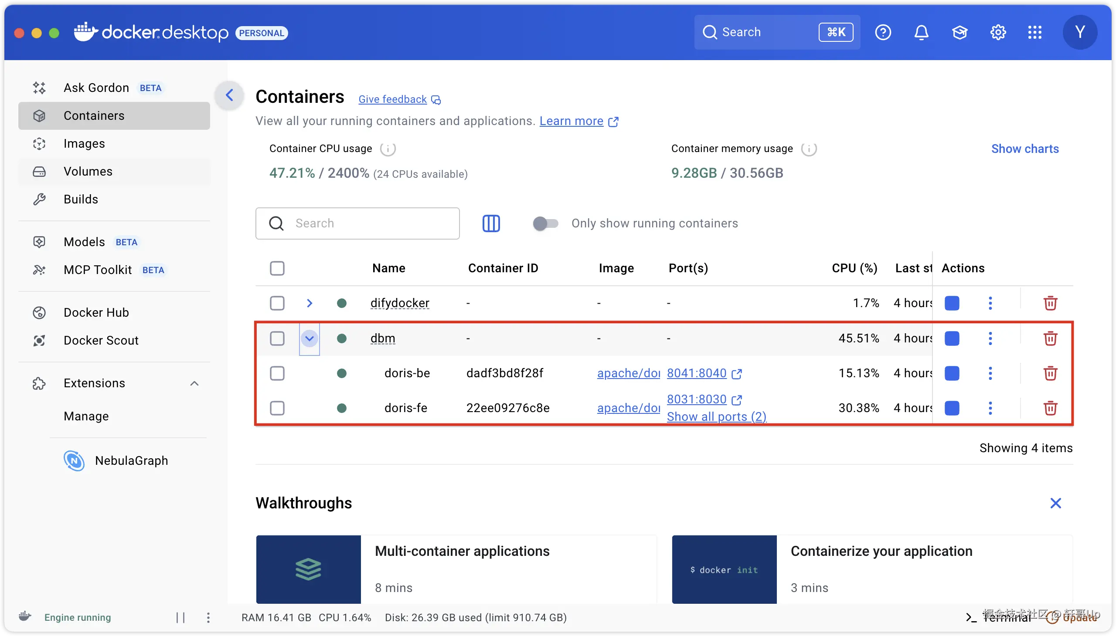Screen dimensions: 1116x636
Task: Pause the Docker engine in the status bar
Action: [x=180, y=617]
